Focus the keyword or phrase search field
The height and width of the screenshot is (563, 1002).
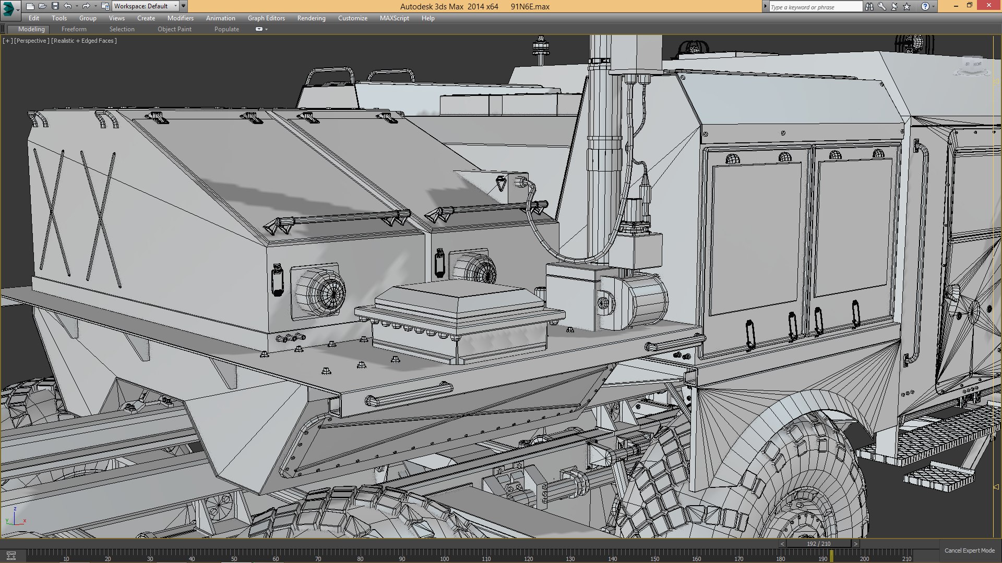[816, 7]
